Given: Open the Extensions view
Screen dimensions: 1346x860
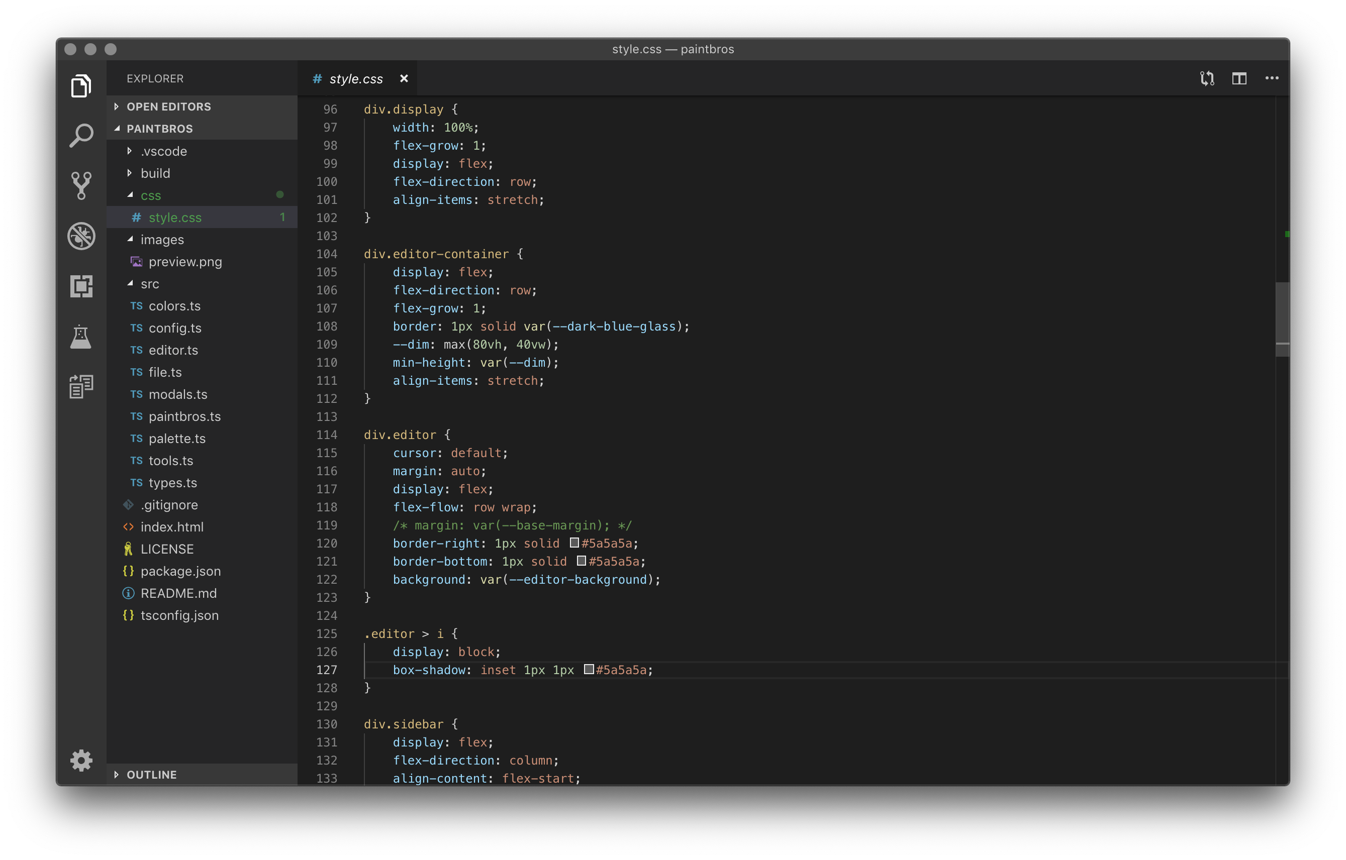Looking at the screenshot, I should 81,287.
